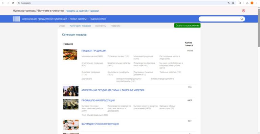Viewport: 260px width, 134px height.
Task: Click the '4408' product count
Action: [190, 100]
